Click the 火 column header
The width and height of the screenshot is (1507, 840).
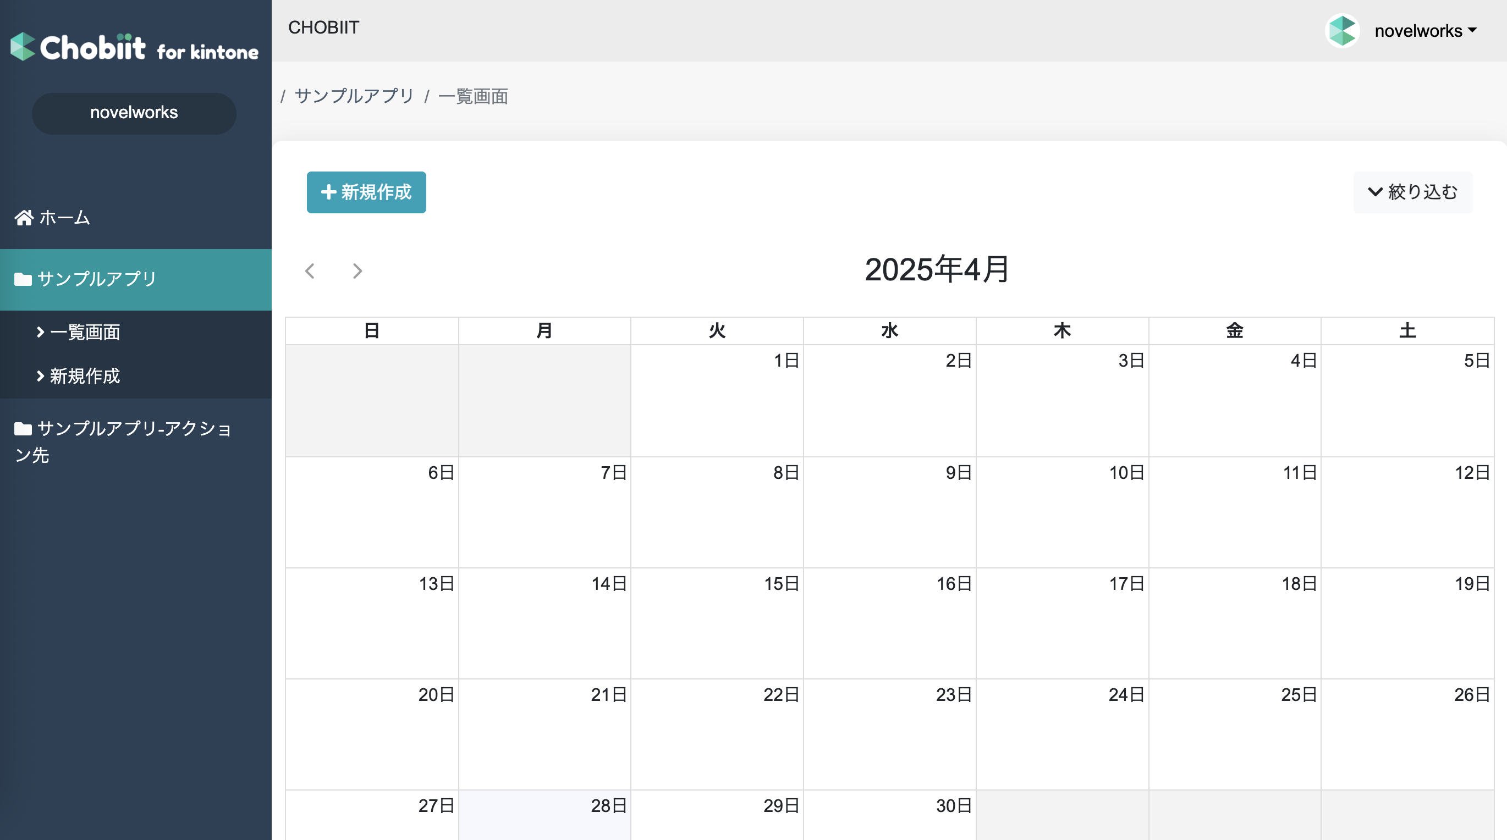pos(717,331)
